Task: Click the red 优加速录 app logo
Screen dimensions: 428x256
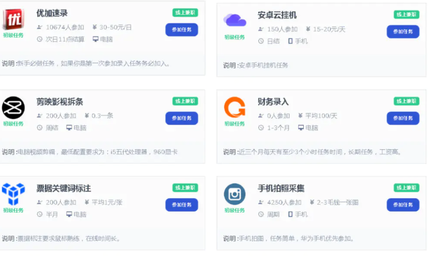Action: click(13, 19)
